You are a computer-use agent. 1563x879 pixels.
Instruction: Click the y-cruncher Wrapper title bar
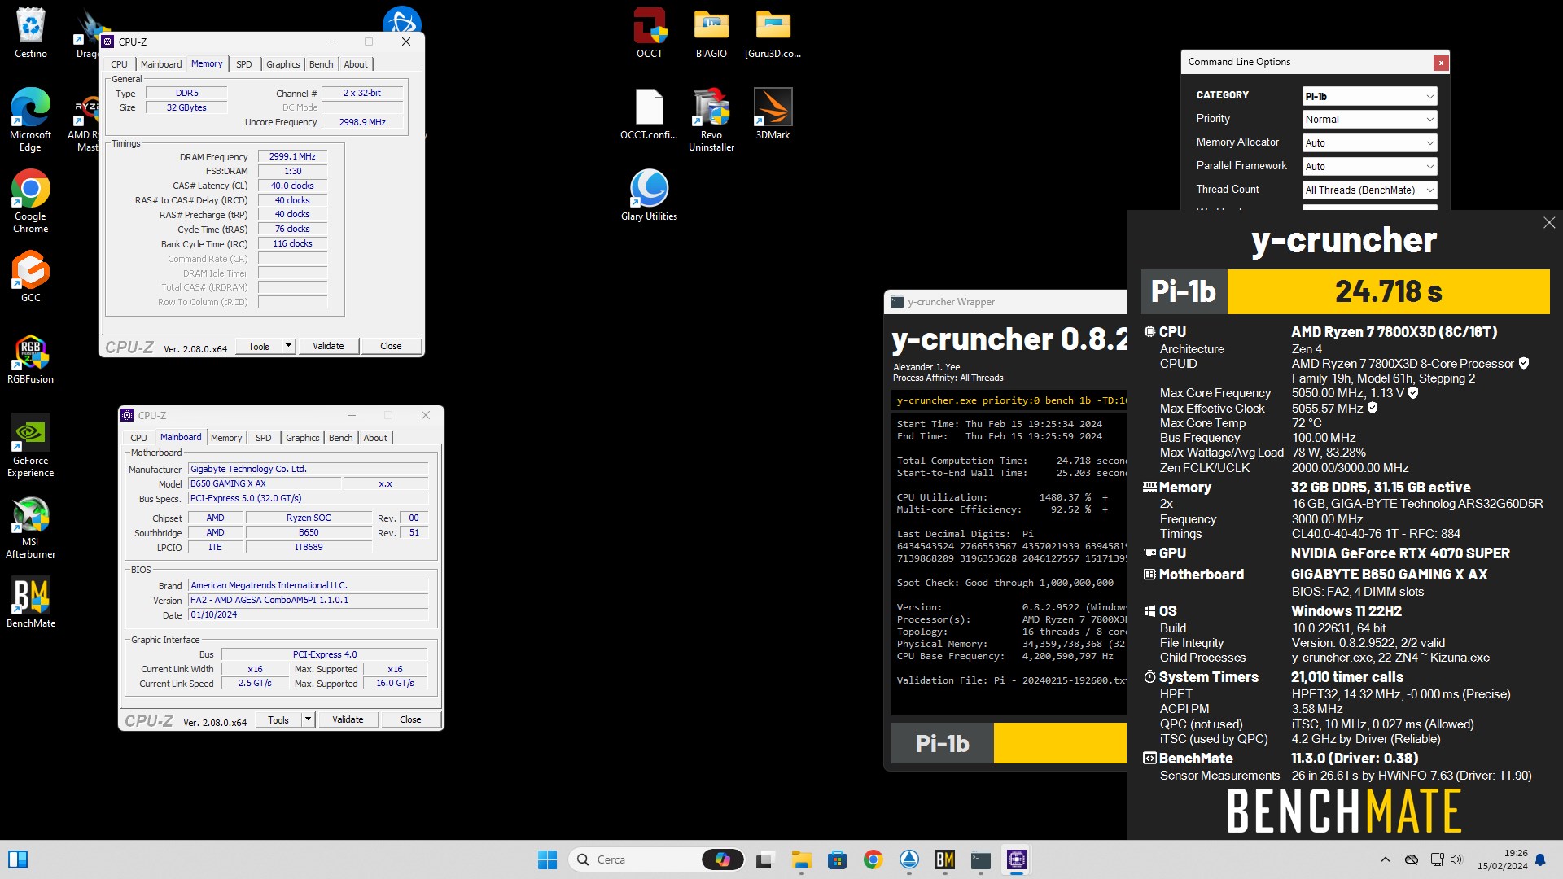point(1006,302)
